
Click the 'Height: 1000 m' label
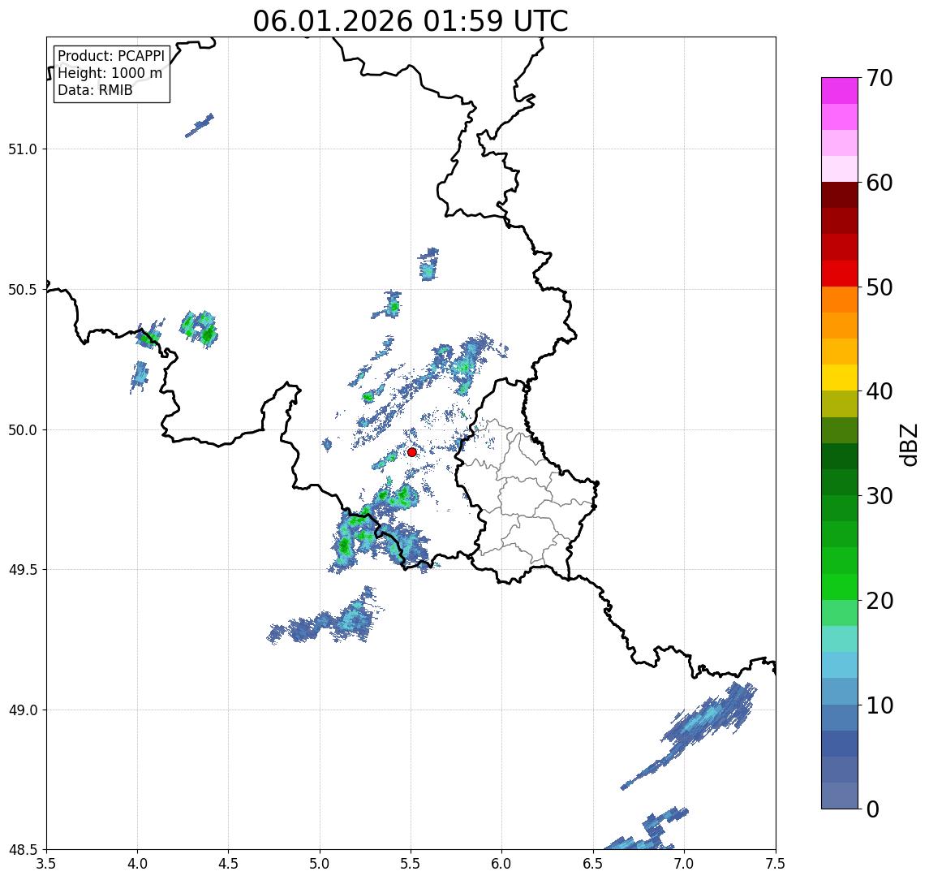110,73
